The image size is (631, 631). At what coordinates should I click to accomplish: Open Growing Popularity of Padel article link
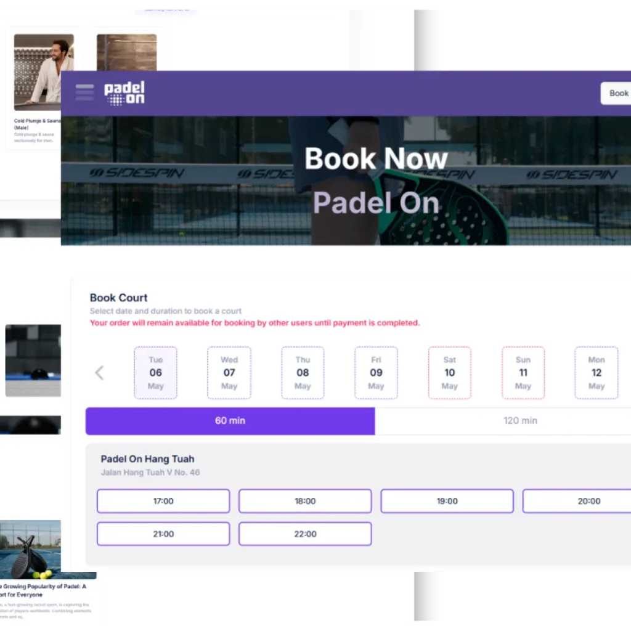click(x=43, y=590)
